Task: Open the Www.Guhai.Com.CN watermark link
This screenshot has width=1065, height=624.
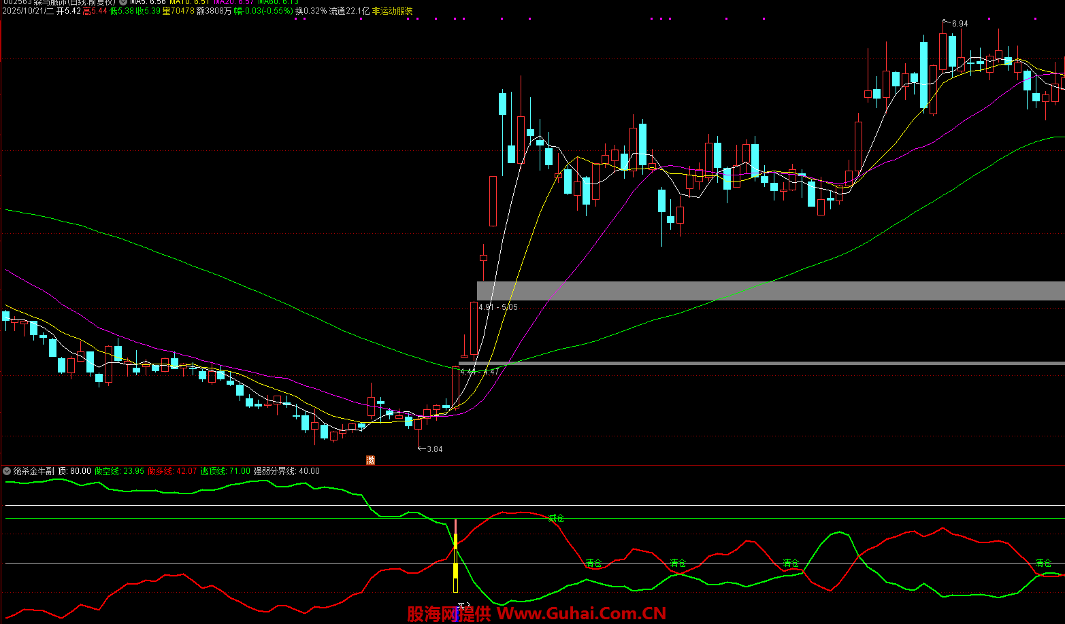Action: [x=581, y=614]
